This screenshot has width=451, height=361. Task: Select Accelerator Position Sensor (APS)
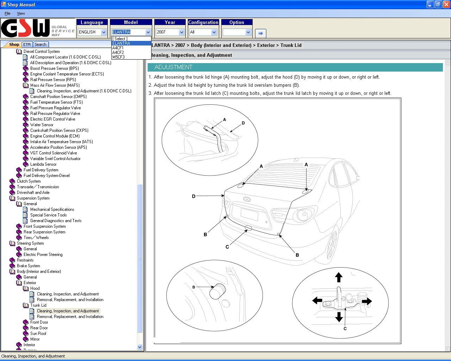click(58, 147)
